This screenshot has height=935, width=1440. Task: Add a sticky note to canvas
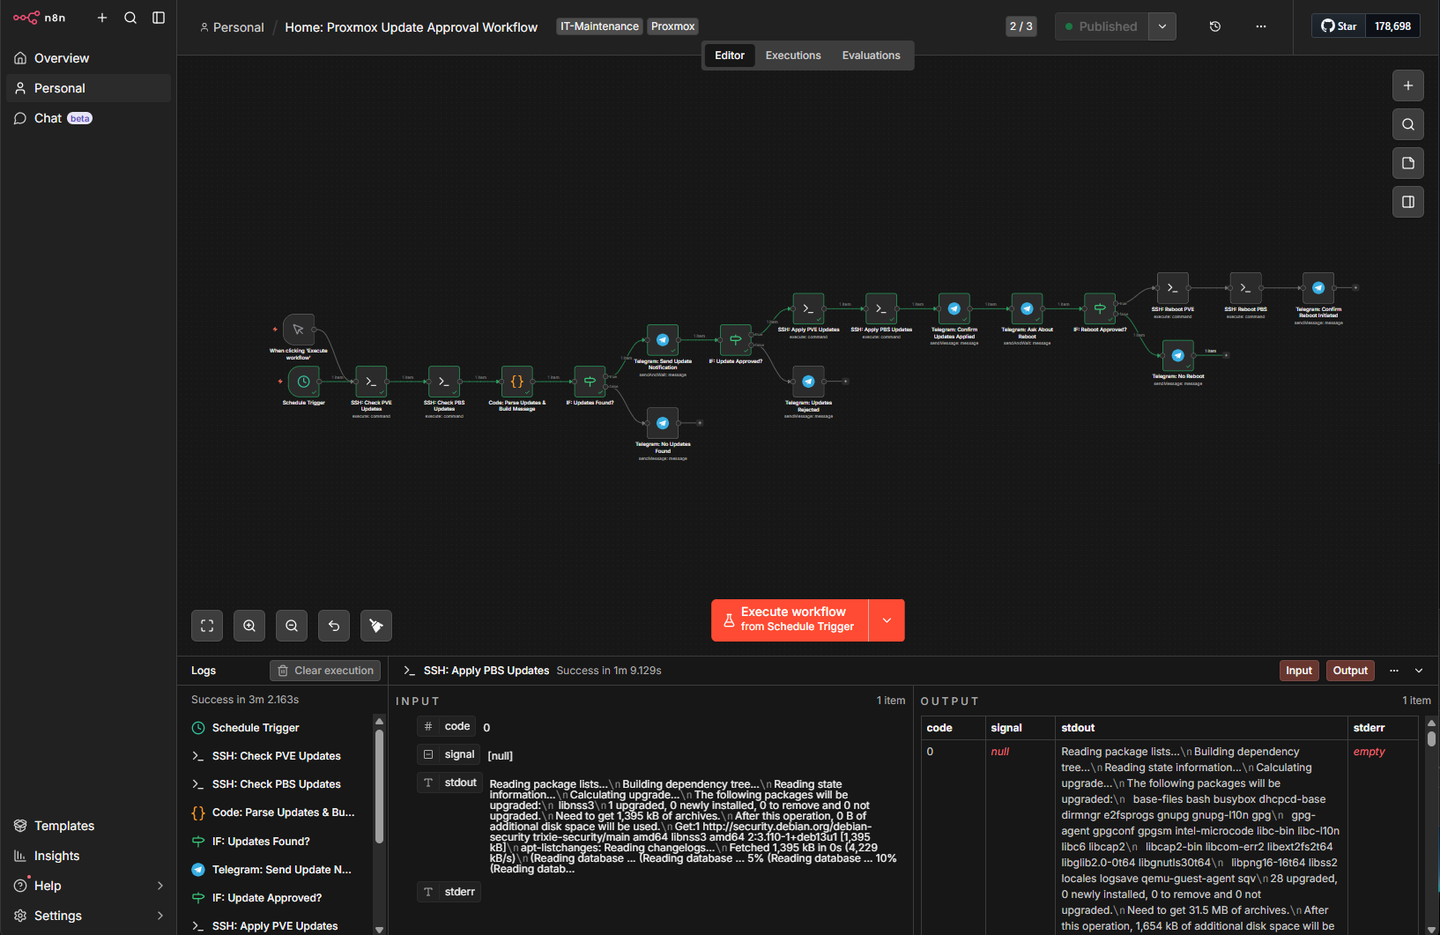1407,163
